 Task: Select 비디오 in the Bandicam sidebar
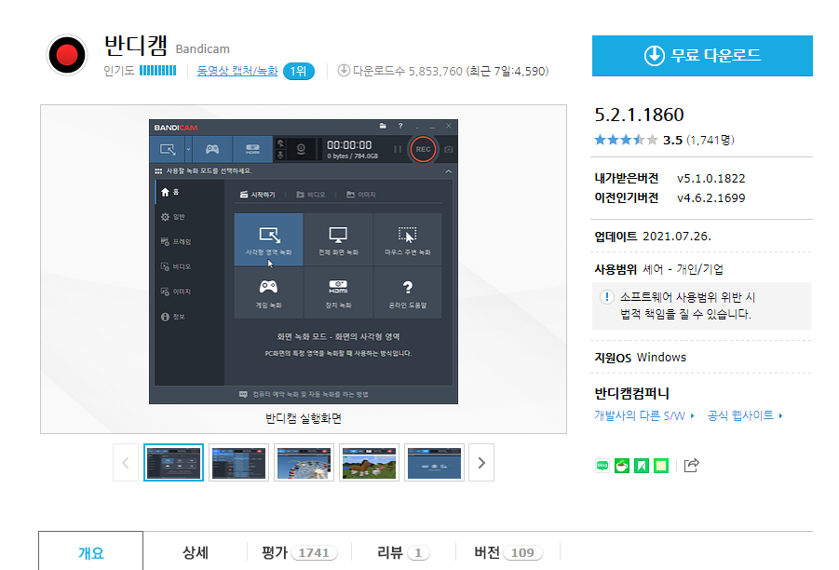[189, 266]
